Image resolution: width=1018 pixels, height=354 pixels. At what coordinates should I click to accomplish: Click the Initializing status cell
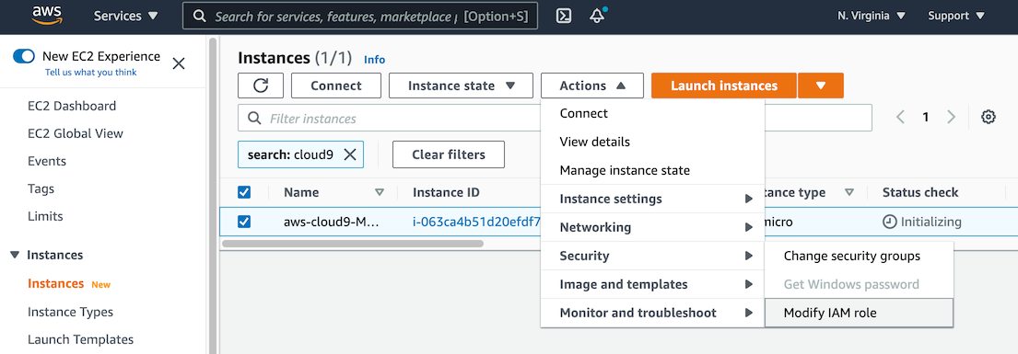[x=922, y=222]
